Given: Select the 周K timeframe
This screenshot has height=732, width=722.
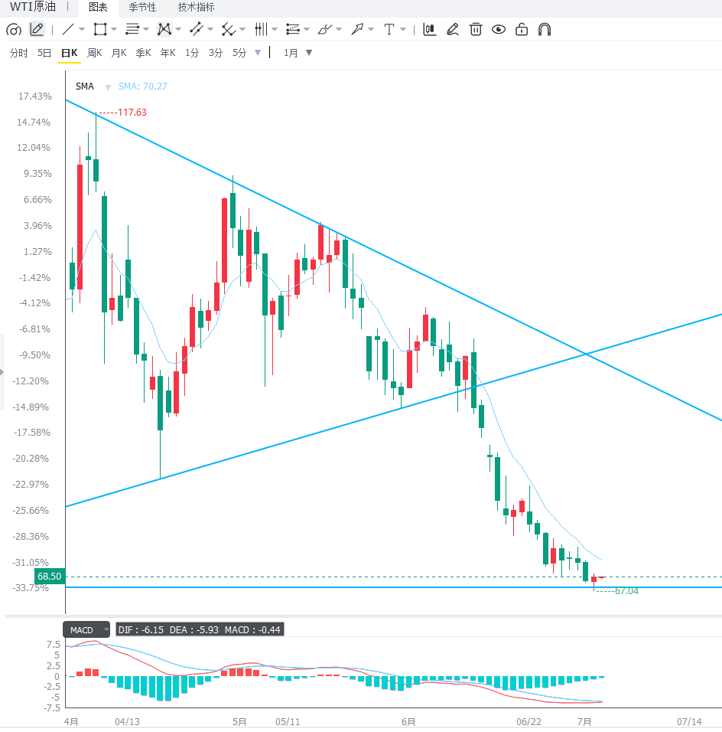Looking at the screenshot, I should click(95, 53).
